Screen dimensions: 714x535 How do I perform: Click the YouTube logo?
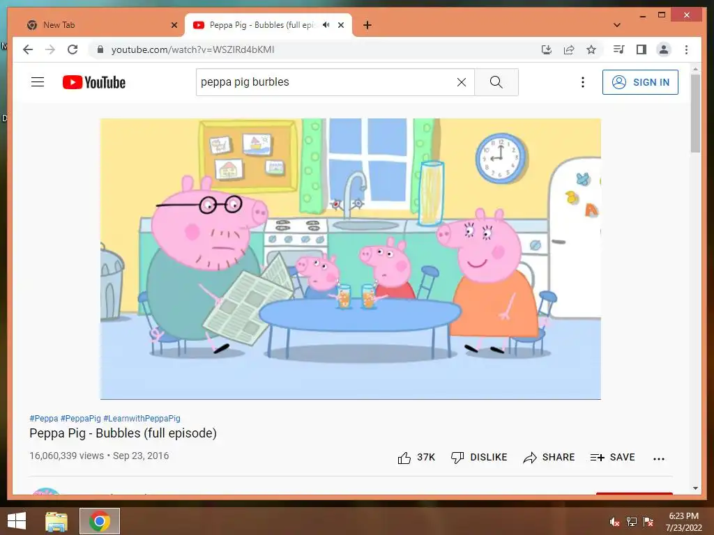pos(94,82)
